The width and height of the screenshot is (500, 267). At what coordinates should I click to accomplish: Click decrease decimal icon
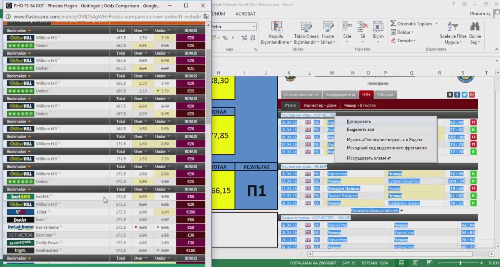[x=253, y=38]
